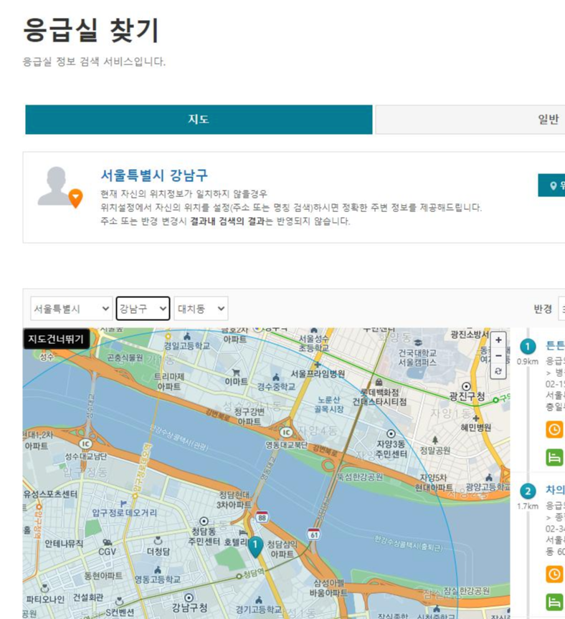Click the 광진구청 office icon on map
Screen dimensions: 565x619
click(x=466, y=386)
